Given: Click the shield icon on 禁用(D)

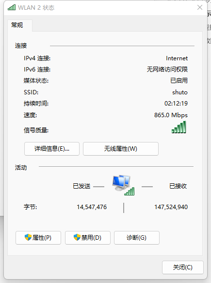Looking at the screenshot, I should tap(77, 237).
